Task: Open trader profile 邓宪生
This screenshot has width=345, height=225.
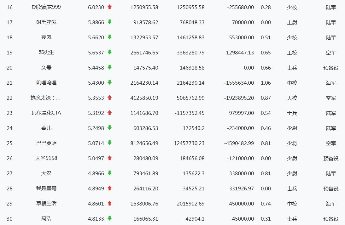Action: pyautogui.click(x=46, y=53)
